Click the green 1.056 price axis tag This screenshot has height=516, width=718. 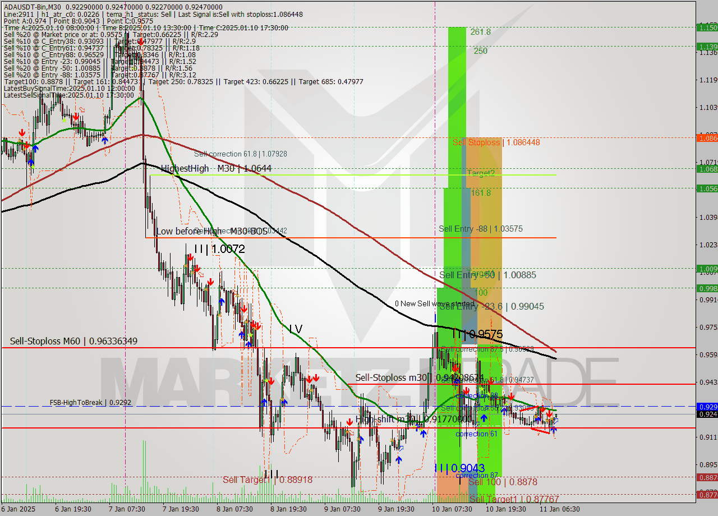tap(707, 188)
